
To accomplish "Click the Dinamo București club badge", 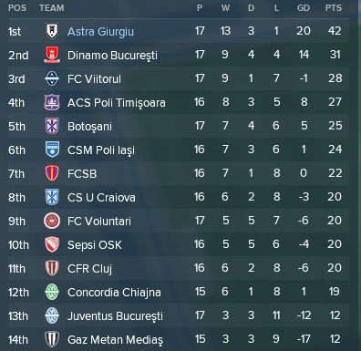I will 52,55.
